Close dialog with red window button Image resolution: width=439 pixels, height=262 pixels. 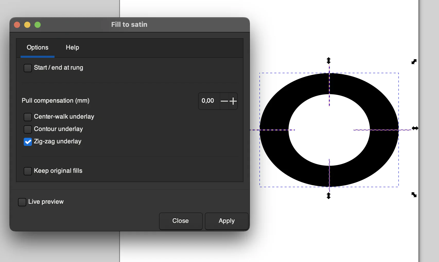pos(17,25)
